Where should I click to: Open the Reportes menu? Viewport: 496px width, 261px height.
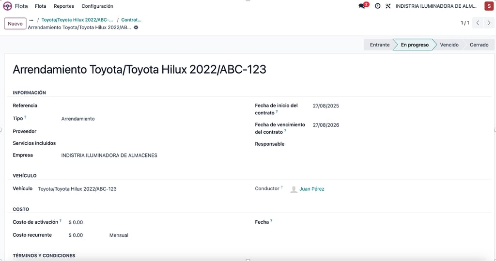pyautogui.click(x=63, y=6)
